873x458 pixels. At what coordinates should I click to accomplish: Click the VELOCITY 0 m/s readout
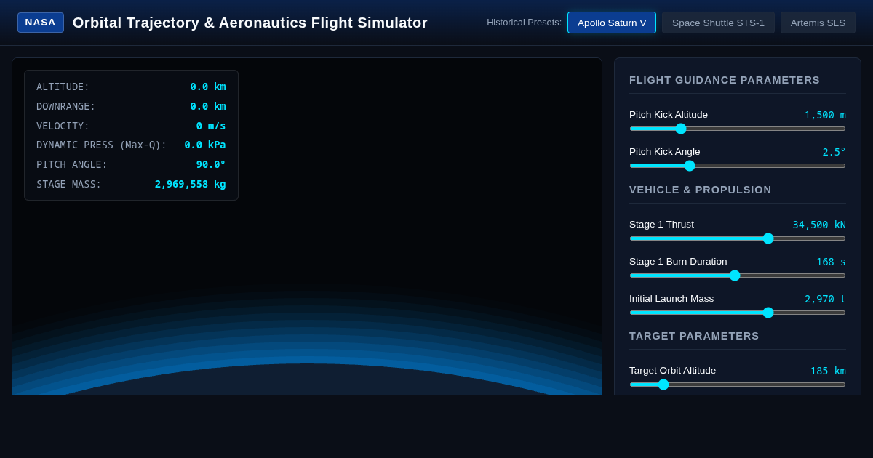(x=131, y=126)
